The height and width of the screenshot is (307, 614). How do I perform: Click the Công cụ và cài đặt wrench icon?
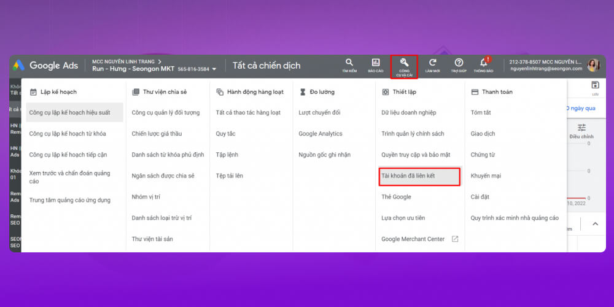pyautogui.click(x=404, y=64)
